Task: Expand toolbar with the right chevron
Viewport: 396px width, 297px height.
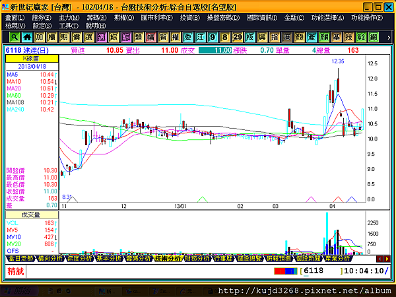Action: (x=389, y=38)
